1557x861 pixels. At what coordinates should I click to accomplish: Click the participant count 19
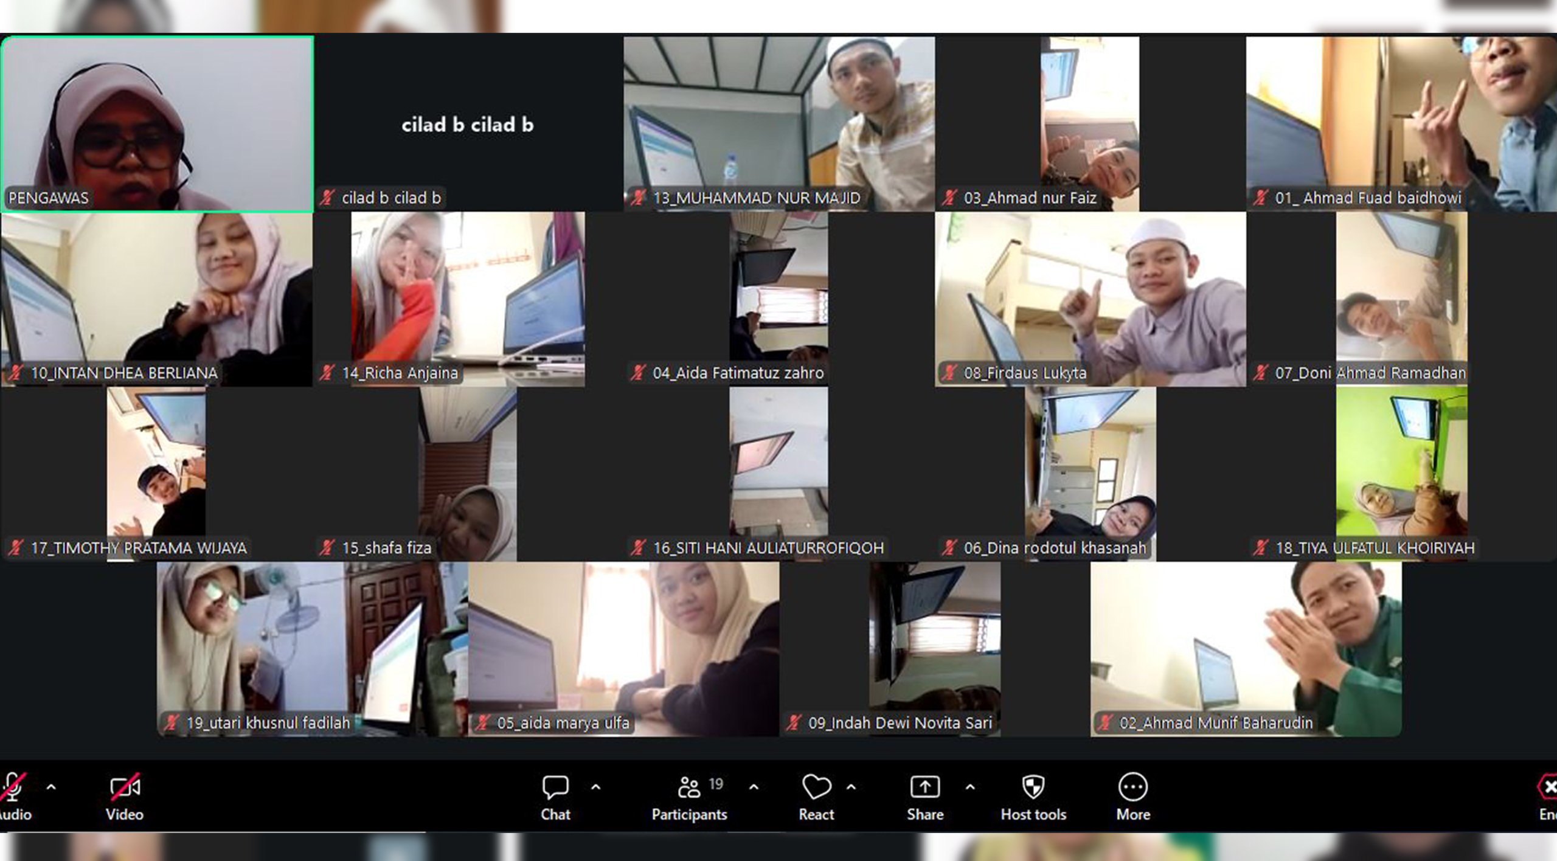716,784
